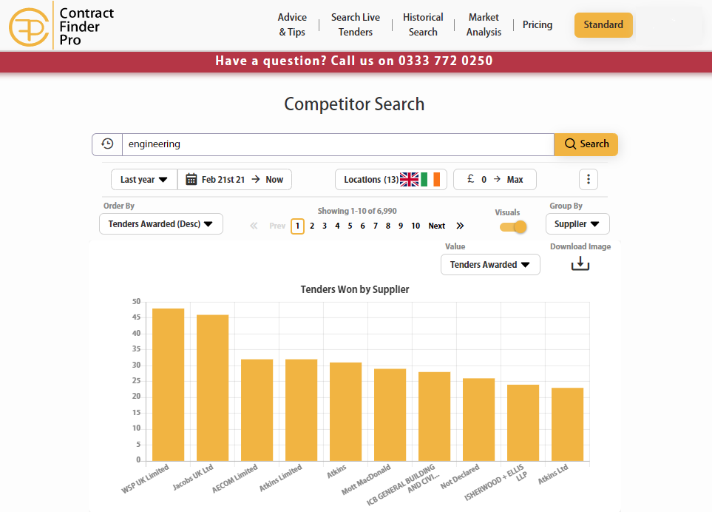Click the engineering search input field

pos(338,144)
